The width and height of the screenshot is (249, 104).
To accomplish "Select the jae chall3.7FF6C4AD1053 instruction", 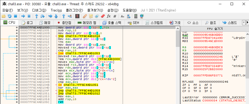I will point(79,53).
